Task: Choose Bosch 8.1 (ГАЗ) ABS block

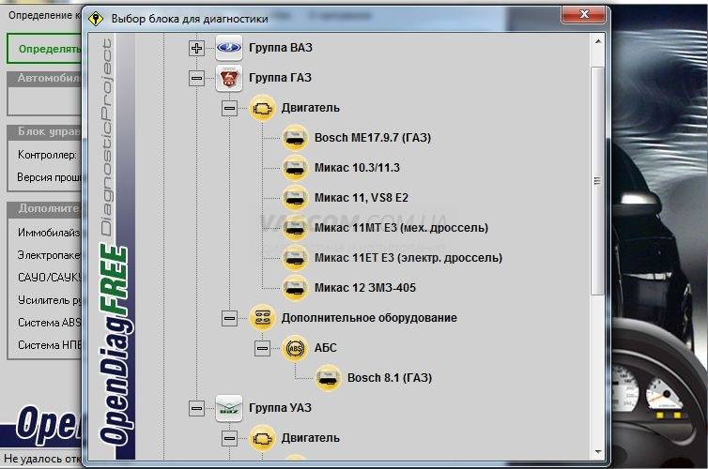Action: pos(390,377)
